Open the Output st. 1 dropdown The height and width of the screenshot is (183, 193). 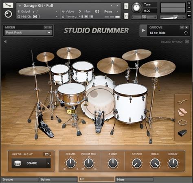(38, 11)
